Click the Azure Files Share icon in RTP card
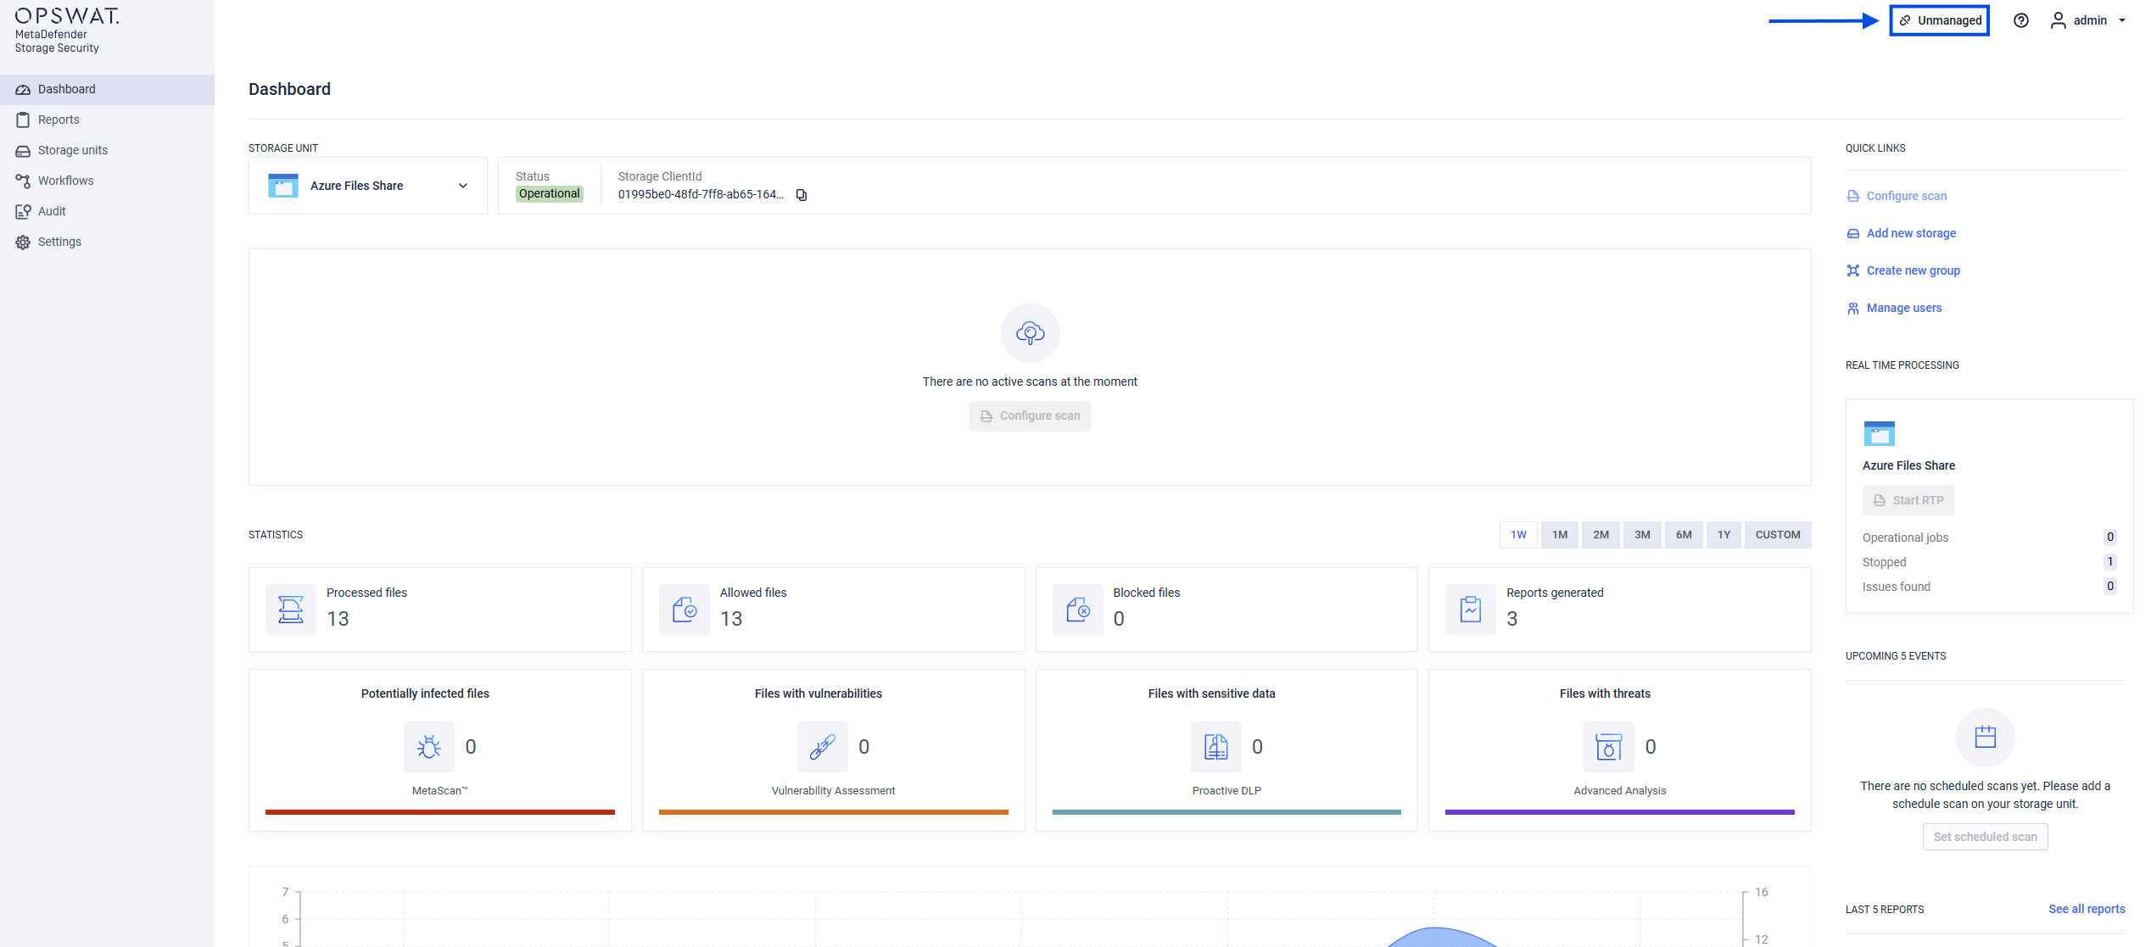 tap(1879, 433)
